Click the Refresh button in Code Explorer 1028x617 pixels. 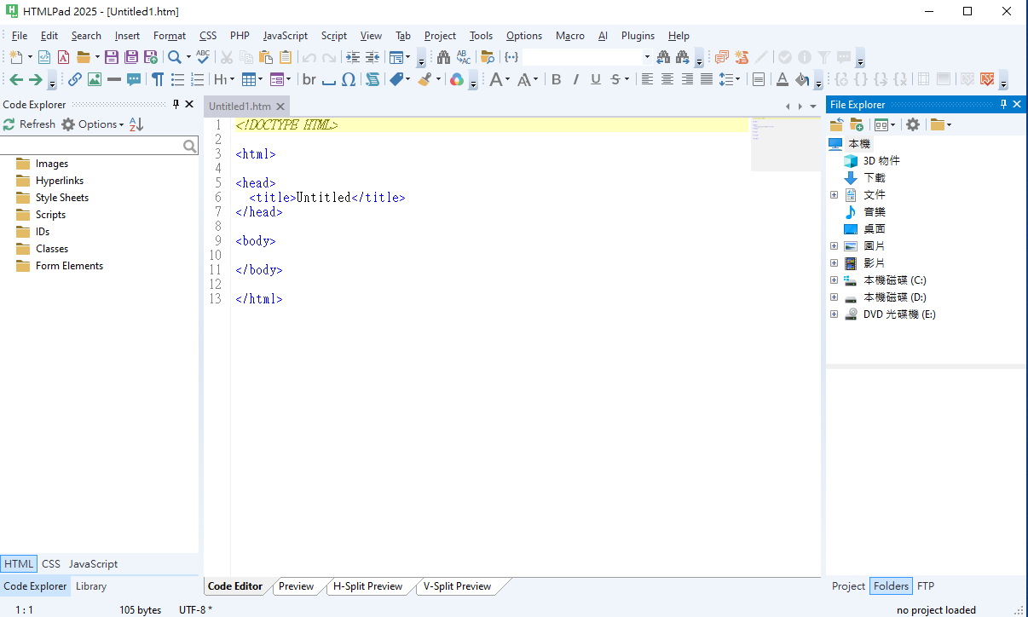pos(29,124)
